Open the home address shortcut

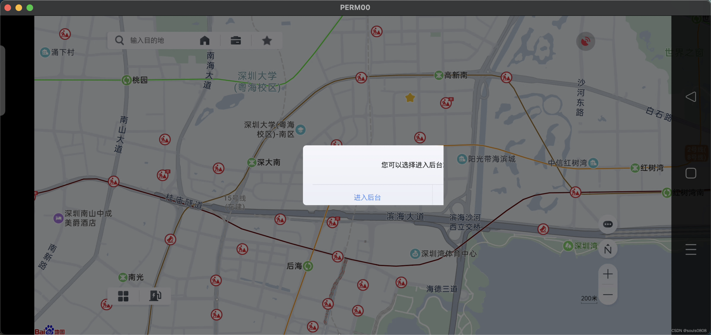205,41
